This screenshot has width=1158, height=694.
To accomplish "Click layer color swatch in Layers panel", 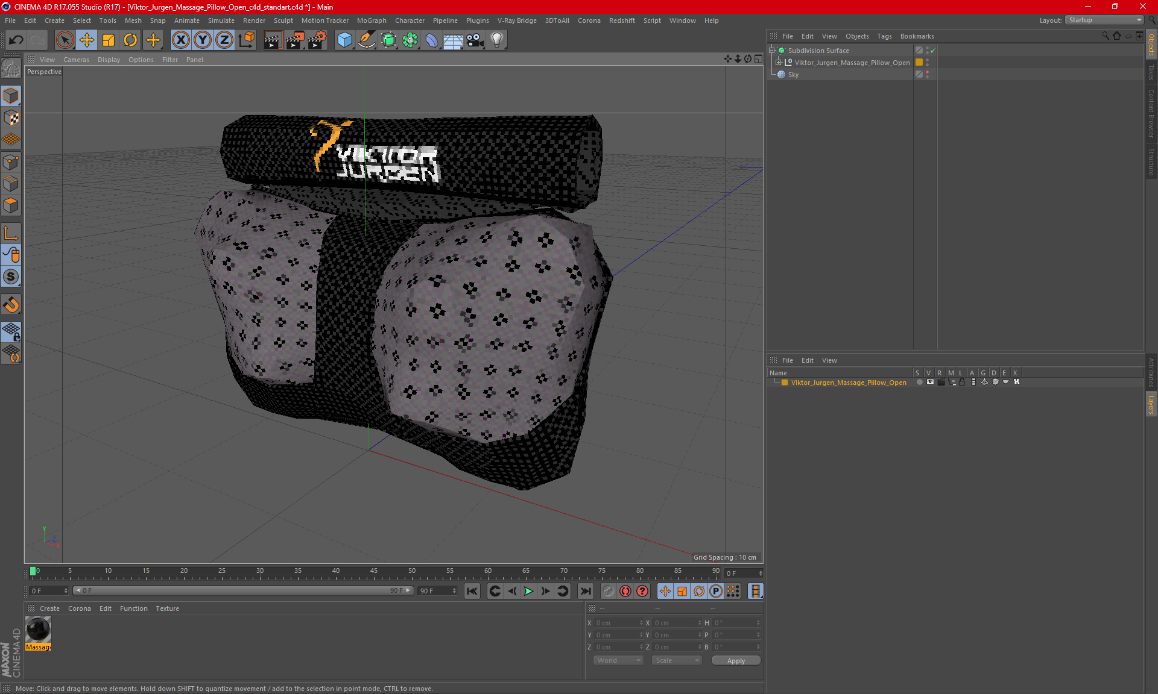I will click(x=785, y=383).
